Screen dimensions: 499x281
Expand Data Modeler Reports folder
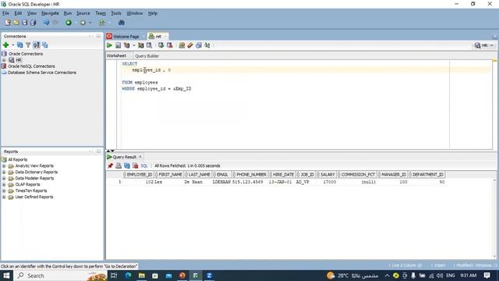pos(4,178)
